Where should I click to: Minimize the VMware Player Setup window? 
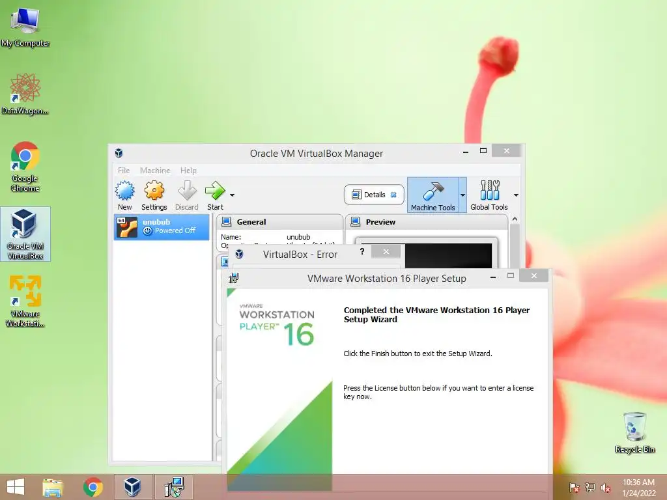click(492, 277)
